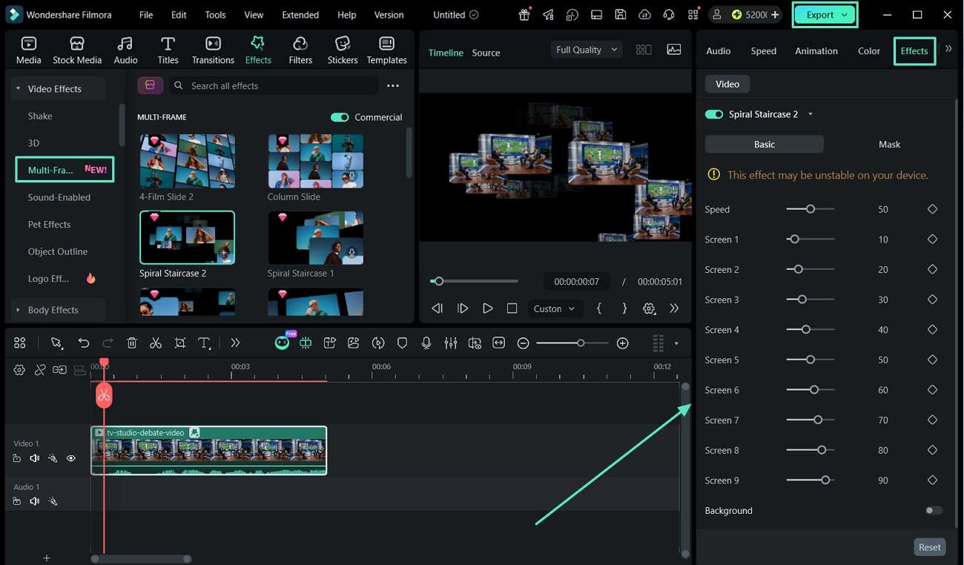Viewport: 964px width, 565px height.
Task: Click the split scissors icon in toolbar
Action: click(156, 343)
